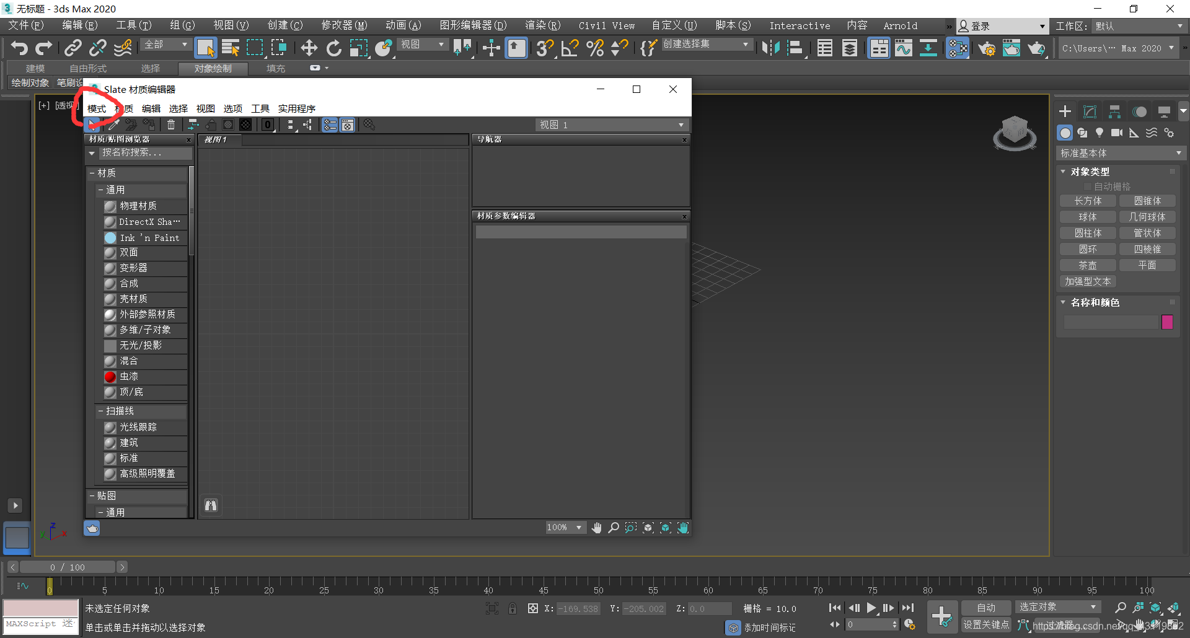Click the Undo arrow in main toolbar
The width and height of the screenshot is (1190, 638).
[19, 48]
